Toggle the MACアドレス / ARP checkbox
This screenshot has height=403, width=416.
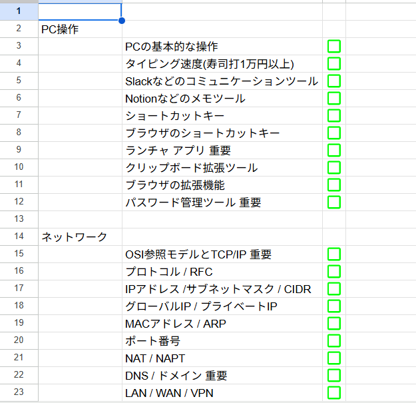(x=334, y=323)
